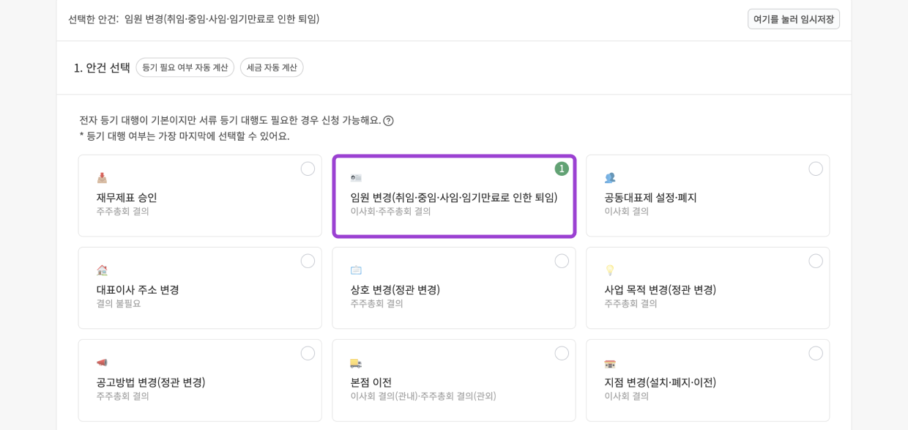Screen dimensions: 908x430
Task: Select the 공동대표제 설정·폐지 radio circle
Action: tap(815, 168)
